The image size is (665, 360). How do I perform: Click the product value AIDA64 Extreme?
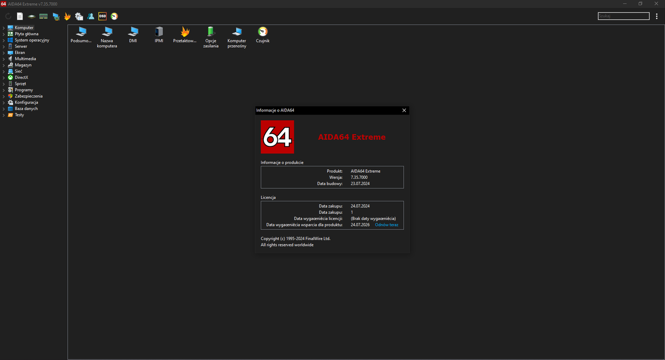(x=365, y=171)
